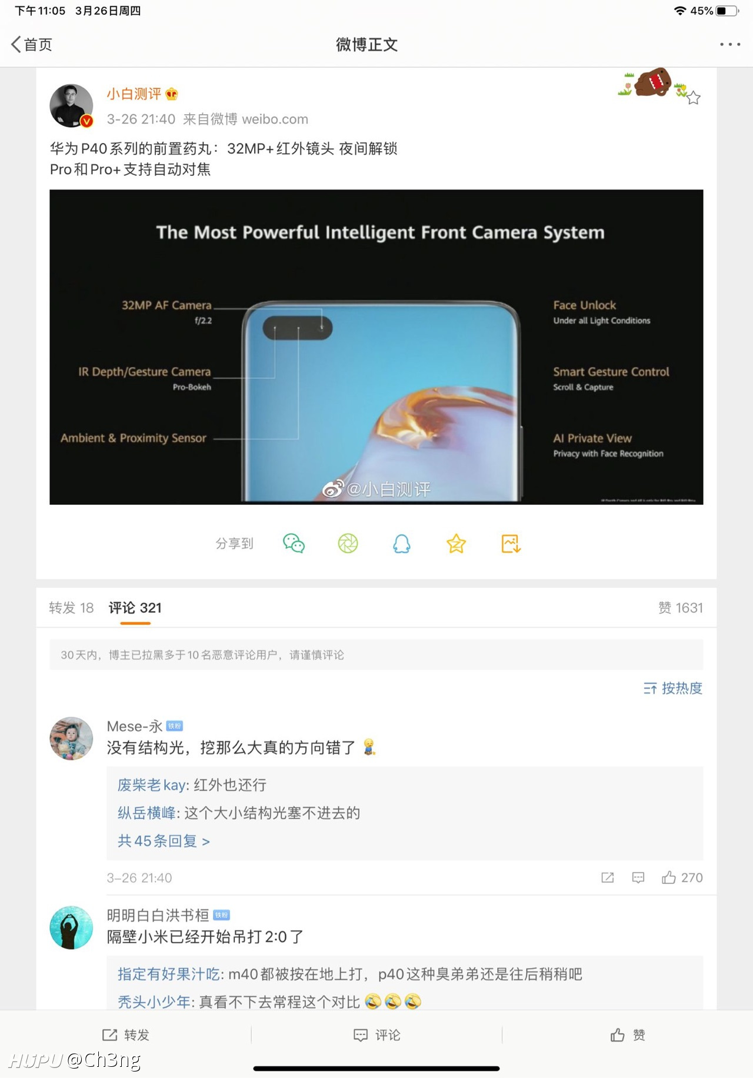The height and width of the screenshot is (1078, 753).
Task: Go back to 首页 via chevron
Action: (32, 44)
